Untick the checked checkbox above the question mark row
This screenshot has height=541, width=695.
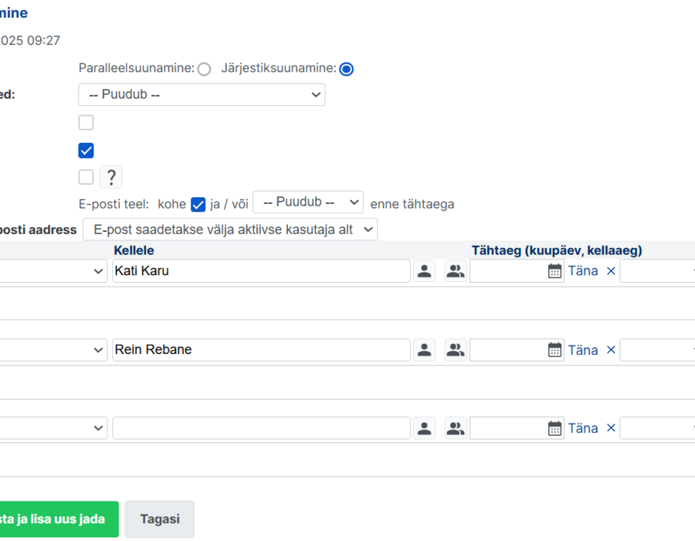tap(86, 151)
